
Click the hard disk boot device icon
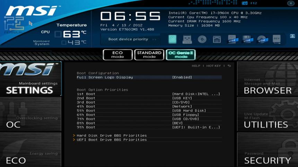pyautogui.click(x=172, y=39)
